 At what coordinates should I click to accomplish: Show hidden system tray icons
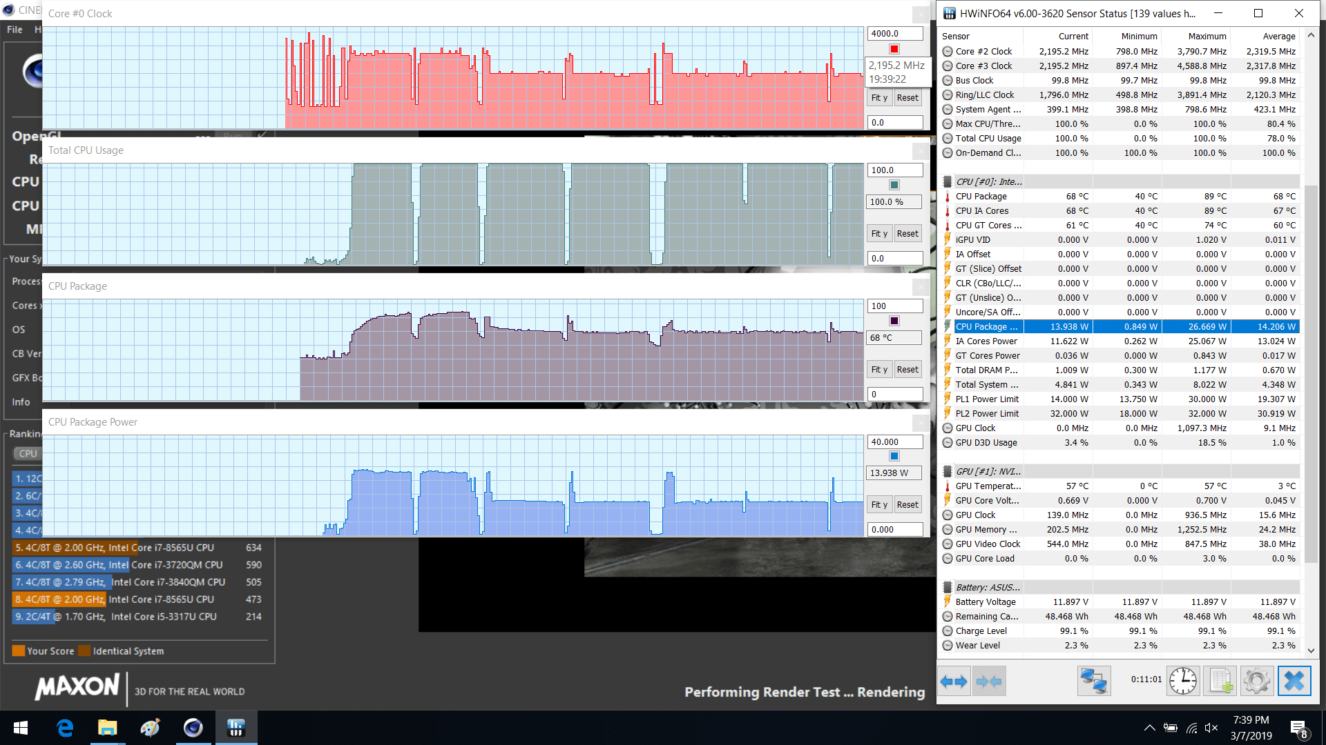1149,728
